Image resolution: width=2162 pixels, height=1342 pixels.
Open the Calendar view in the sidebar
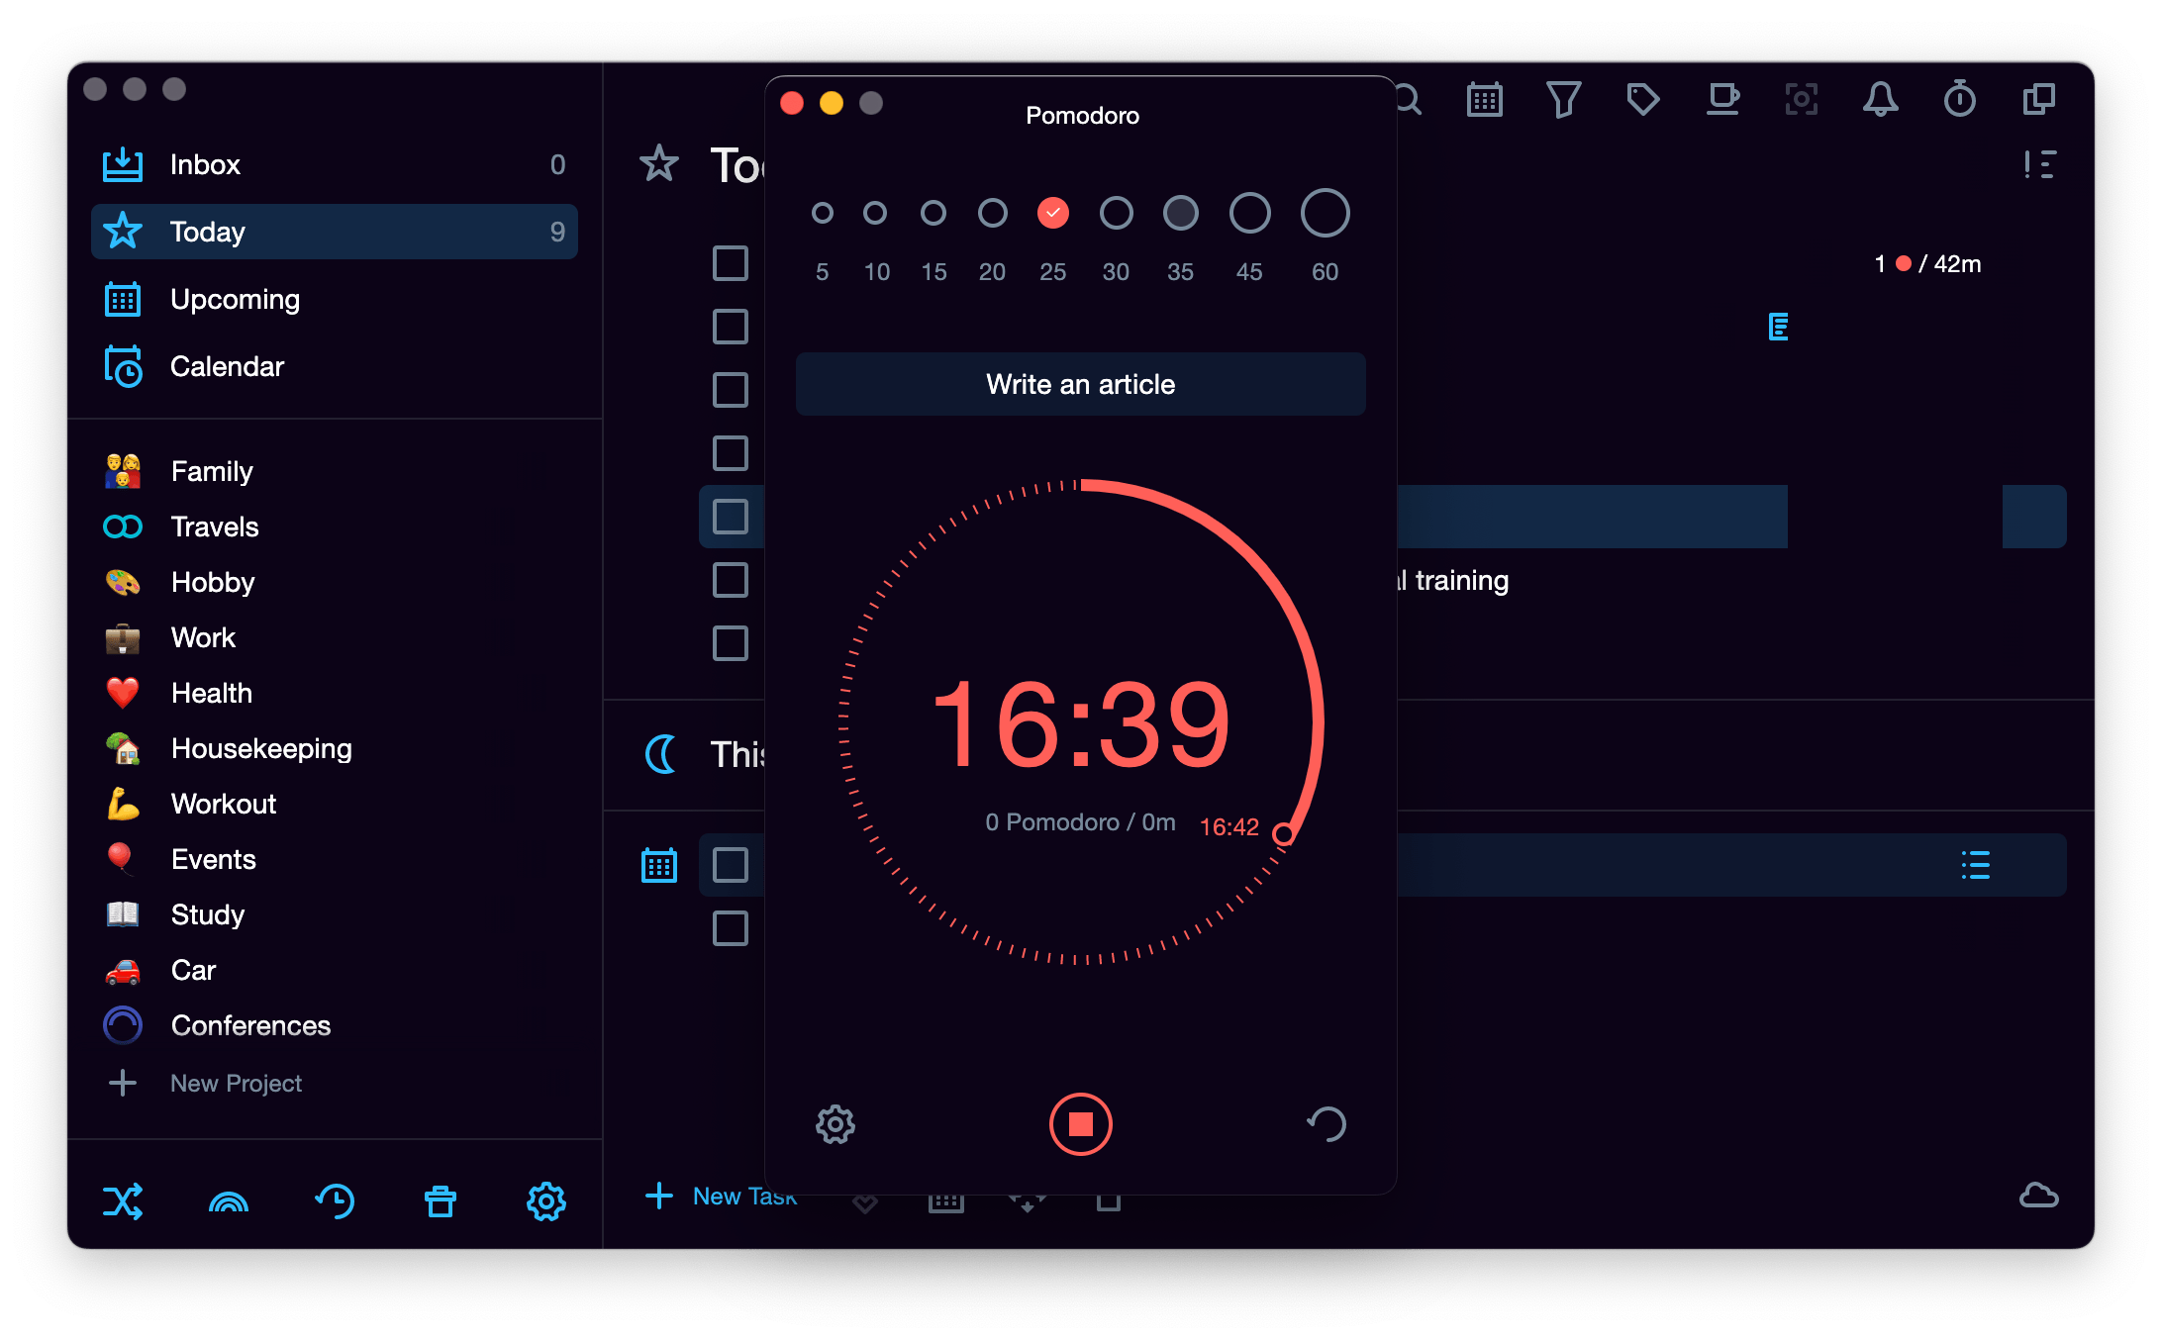tap(335, 366)
